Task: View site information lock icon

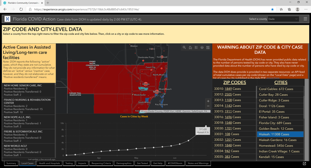Action: click(x=30, y=9)
